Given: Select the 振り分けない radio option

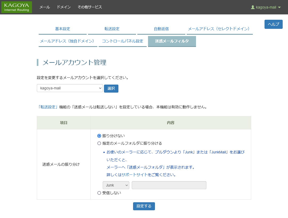Looking at the screenshot, I should click(x=99, y=136).
